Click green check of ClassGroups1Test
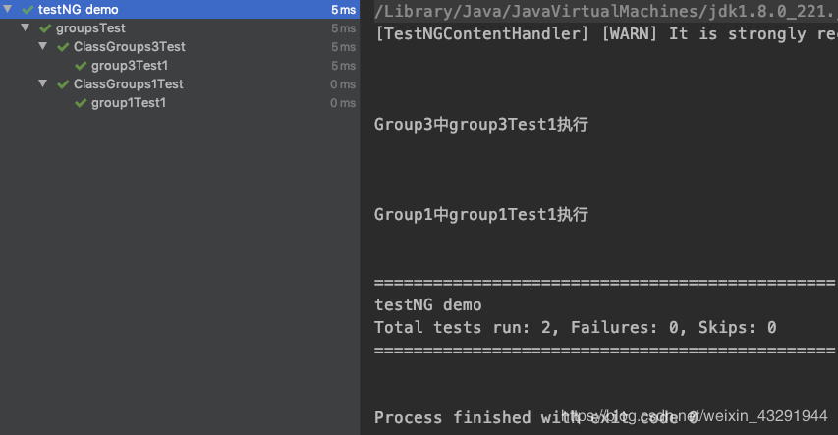The width and height of the screenshot is (838, 435). click(63, 84)
